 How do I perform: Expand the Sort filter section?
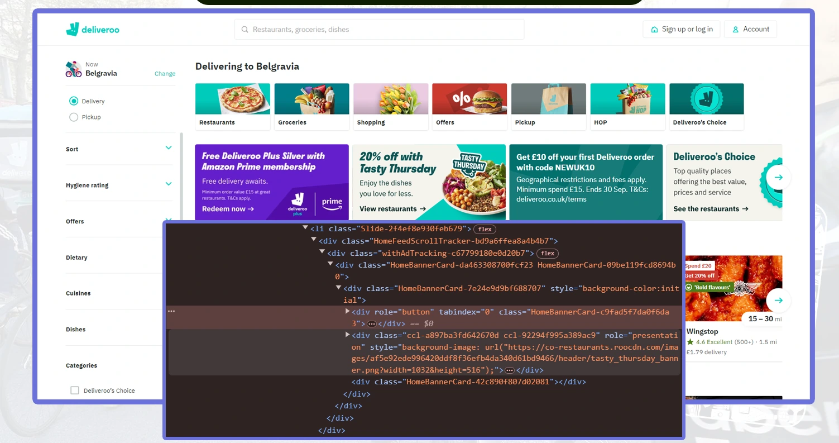click(x=169, y=148)
